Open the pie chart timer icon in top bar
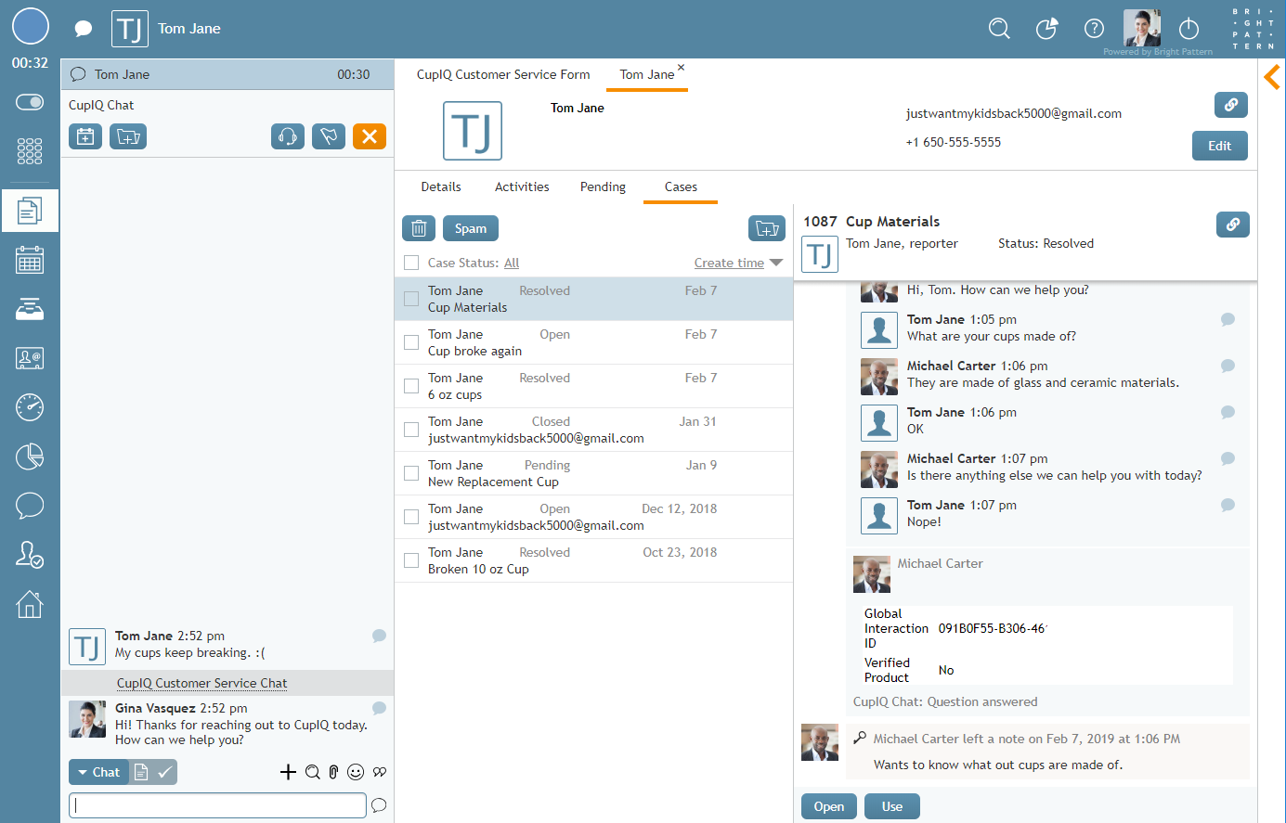The image size is (1286, 823). click(x=1046, y=29)
